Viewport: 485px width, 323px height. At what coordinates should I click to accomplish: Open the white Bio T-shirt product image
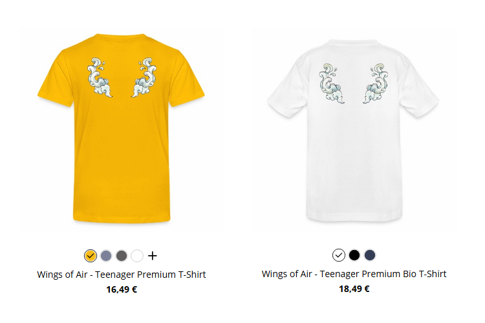point(353,130)
